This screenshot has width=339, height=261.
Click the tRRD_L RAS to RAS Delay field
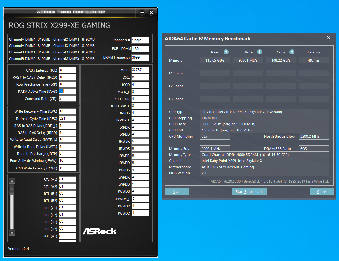67,126
